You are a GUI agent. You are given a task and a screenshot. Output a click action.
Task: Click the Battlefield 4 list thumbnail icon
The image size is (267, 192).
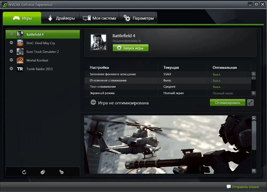tap(20, 34)
